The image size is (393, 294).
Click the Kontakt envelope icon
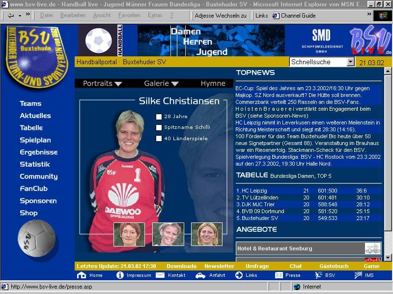(160, 275)
